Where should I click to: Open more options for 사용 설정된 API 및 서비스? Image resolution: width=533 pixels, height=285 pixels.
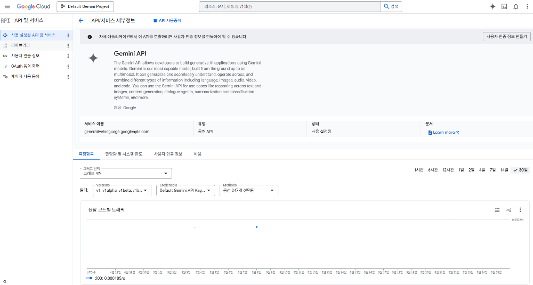click(68, 35)
